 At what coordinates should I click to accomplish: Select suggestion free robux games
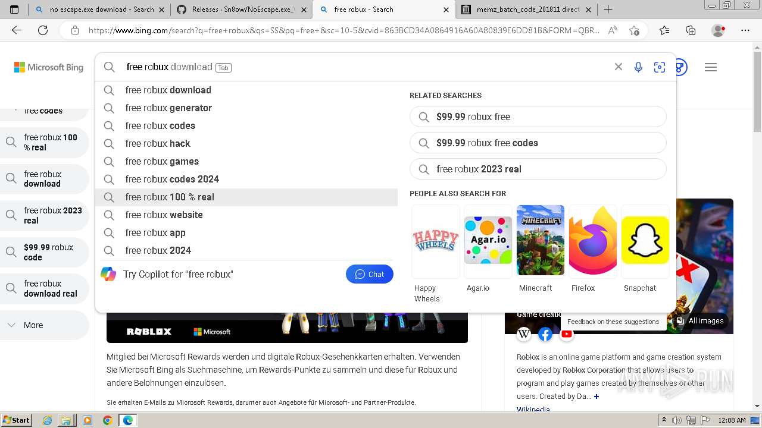point(246,162)
